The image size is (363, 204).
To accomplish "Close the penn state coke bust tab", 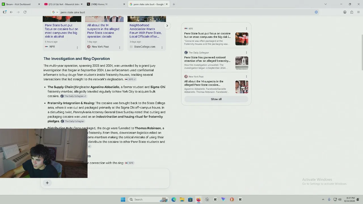I will 167,4.
